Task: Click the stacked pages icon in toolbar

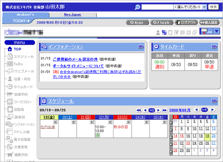Action: (x=195, y=33)
